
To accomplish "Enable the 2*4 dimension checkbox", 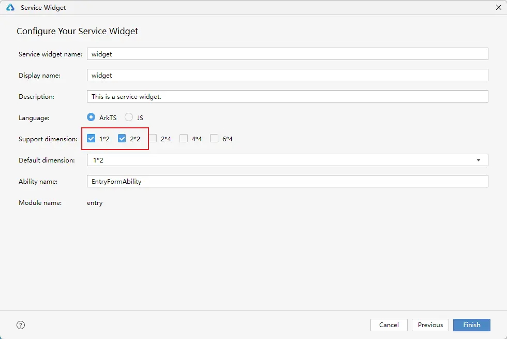I will 153,139.
